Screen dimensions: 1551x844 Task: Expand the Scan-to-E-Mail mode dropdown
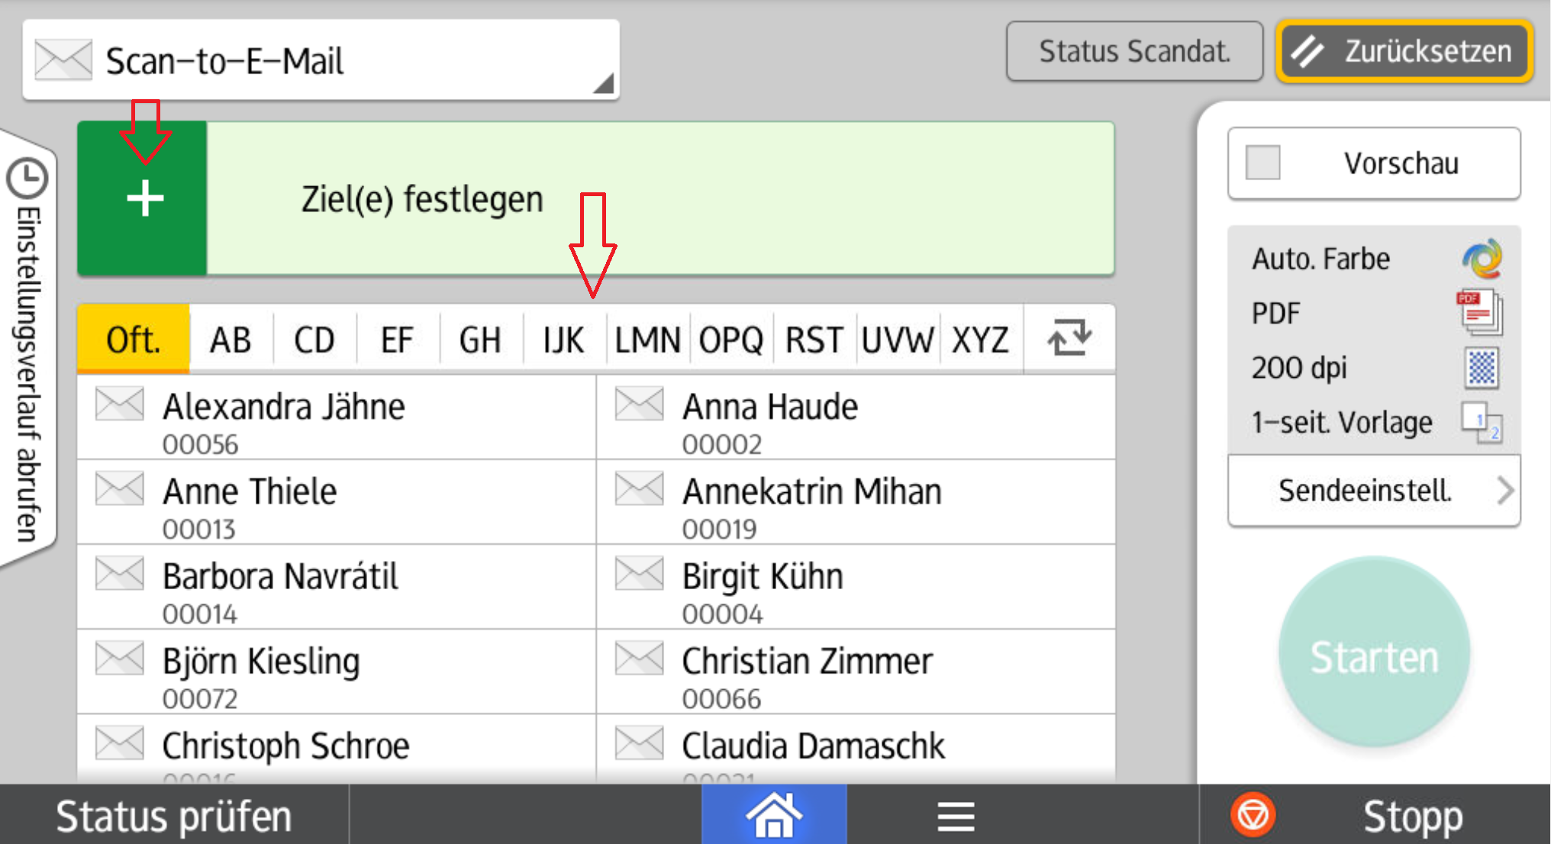pos(321,60)
